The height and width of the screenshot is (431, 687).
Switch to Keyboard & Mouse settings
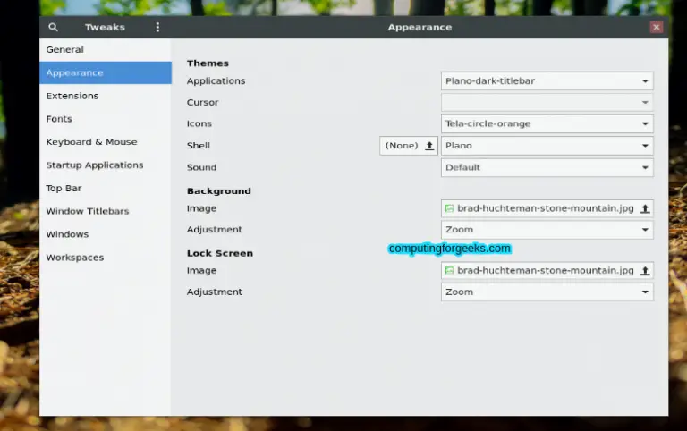(x=91, y=142)
